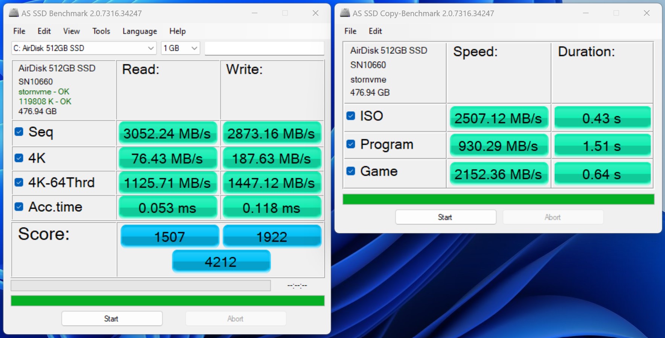
Task: Click the Program speed 930.29 MB/s
Action: click(x=498, y=146)
